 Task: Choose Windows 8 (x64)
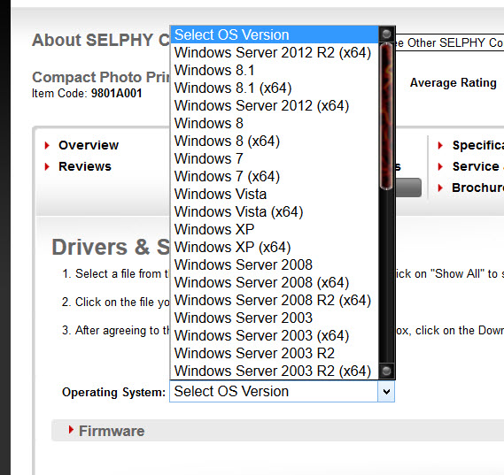[275, 141]
